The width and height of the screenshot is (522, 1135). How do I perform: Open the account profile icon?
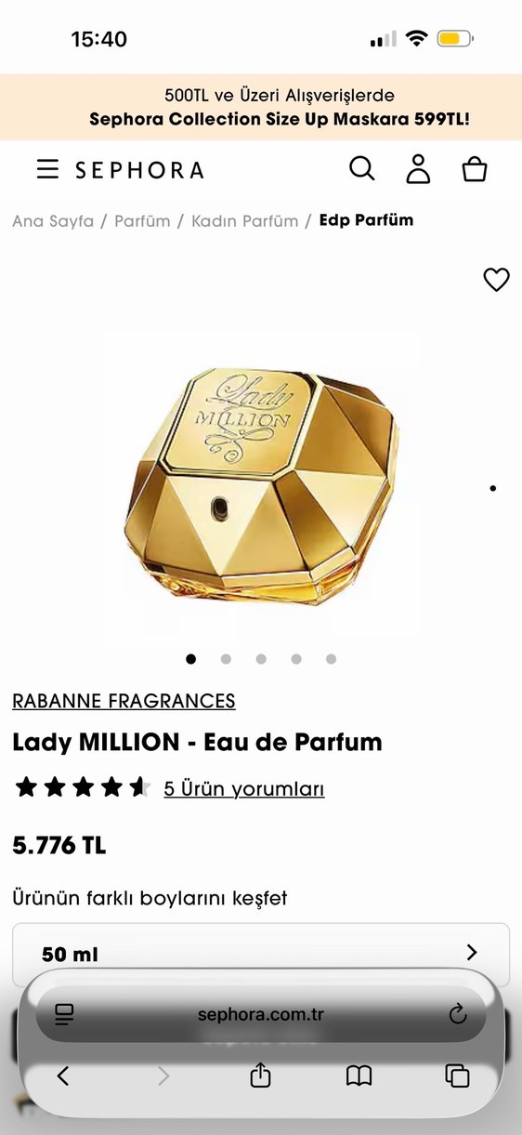click(419, 169)
